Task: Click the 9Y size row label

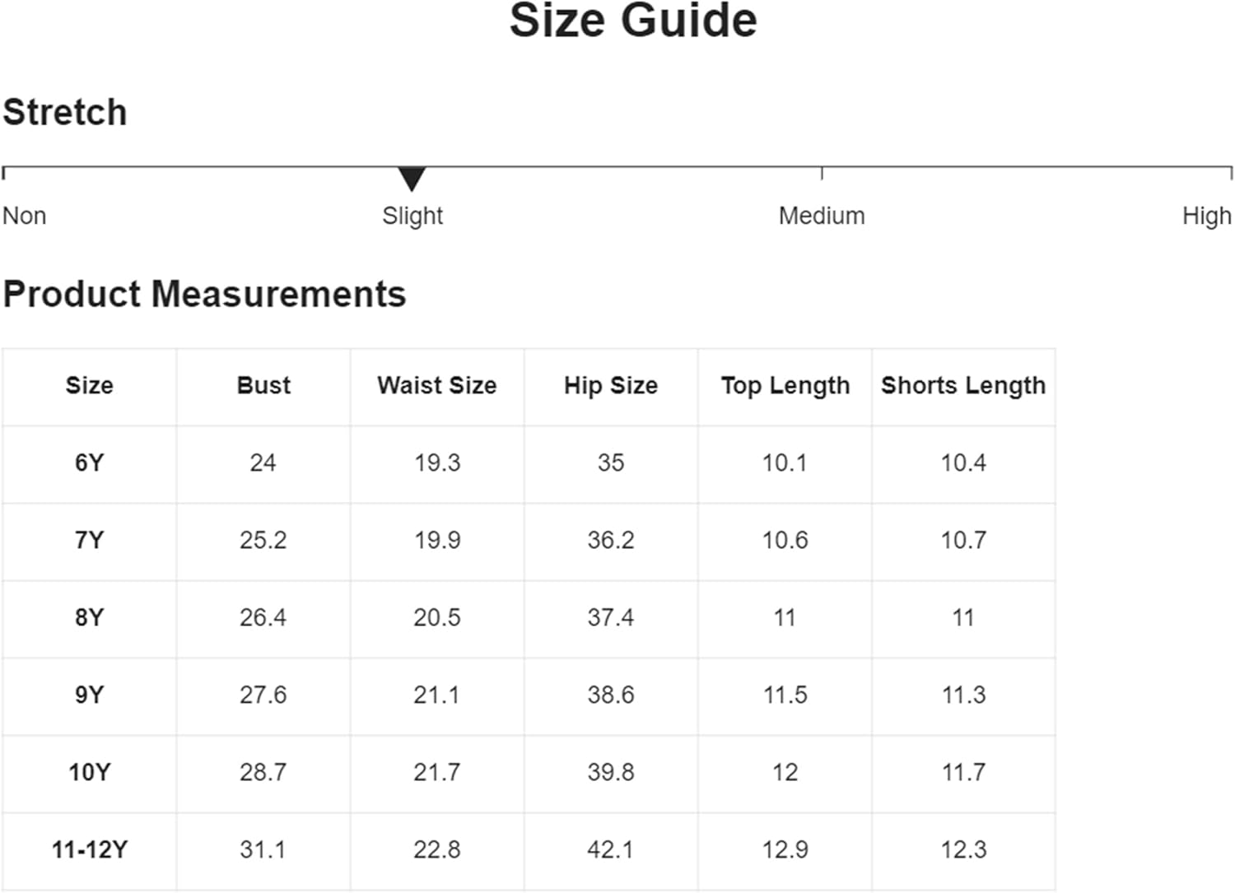Action: (90, 695)
